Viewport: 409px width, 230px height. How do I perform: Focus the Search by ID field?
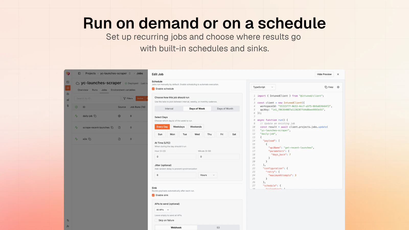(x=97, y=98)
